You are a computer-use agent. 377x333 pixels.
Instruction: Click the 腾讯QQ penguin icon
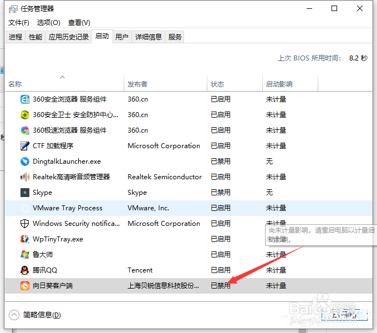25,270
